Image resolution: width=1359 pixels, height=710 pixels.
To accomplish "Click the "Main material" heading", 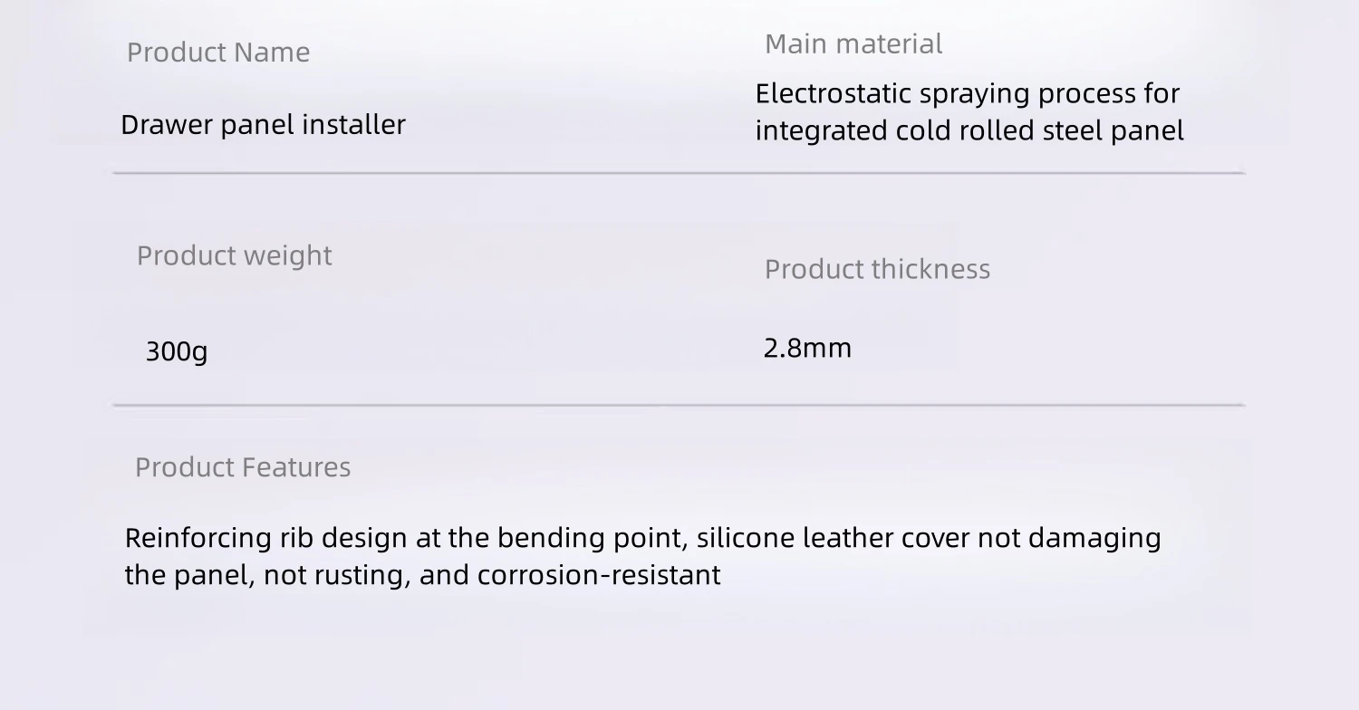I will [853, 43].
